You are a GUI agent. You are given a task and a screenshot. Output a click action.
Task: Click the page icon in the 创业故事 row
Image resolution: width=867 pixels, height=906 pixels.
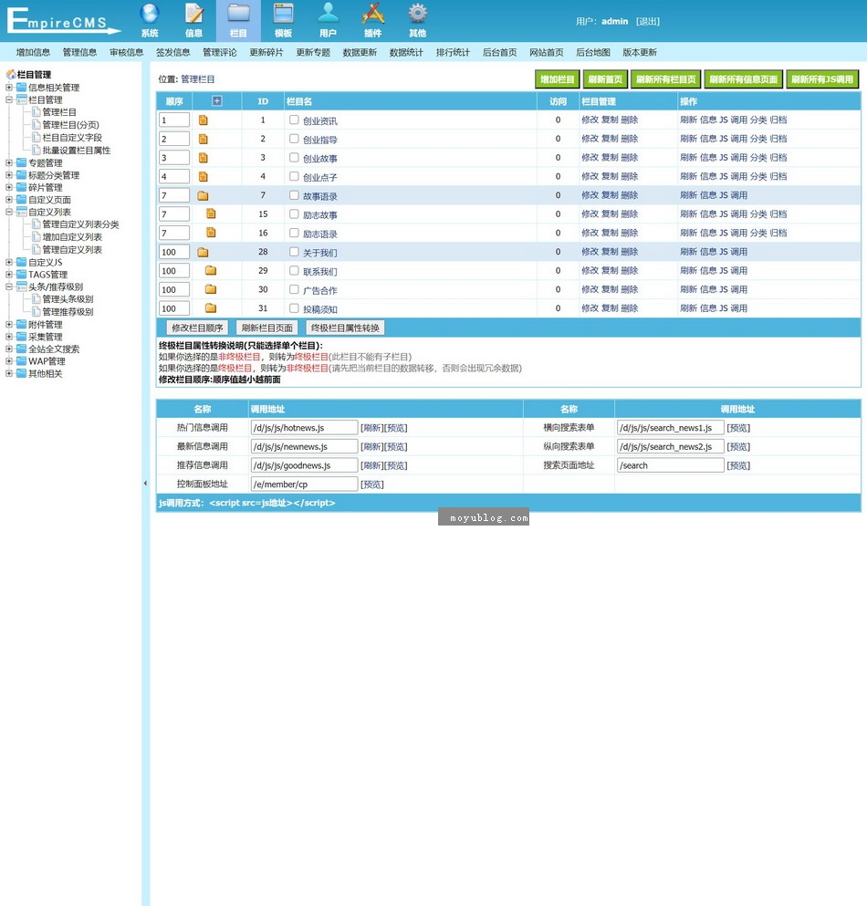pos(203,158)
